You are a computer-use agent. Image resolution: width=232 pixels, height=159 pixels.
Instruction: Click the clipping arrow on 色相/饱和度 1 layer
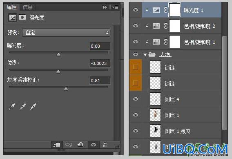tap(147, 42)
